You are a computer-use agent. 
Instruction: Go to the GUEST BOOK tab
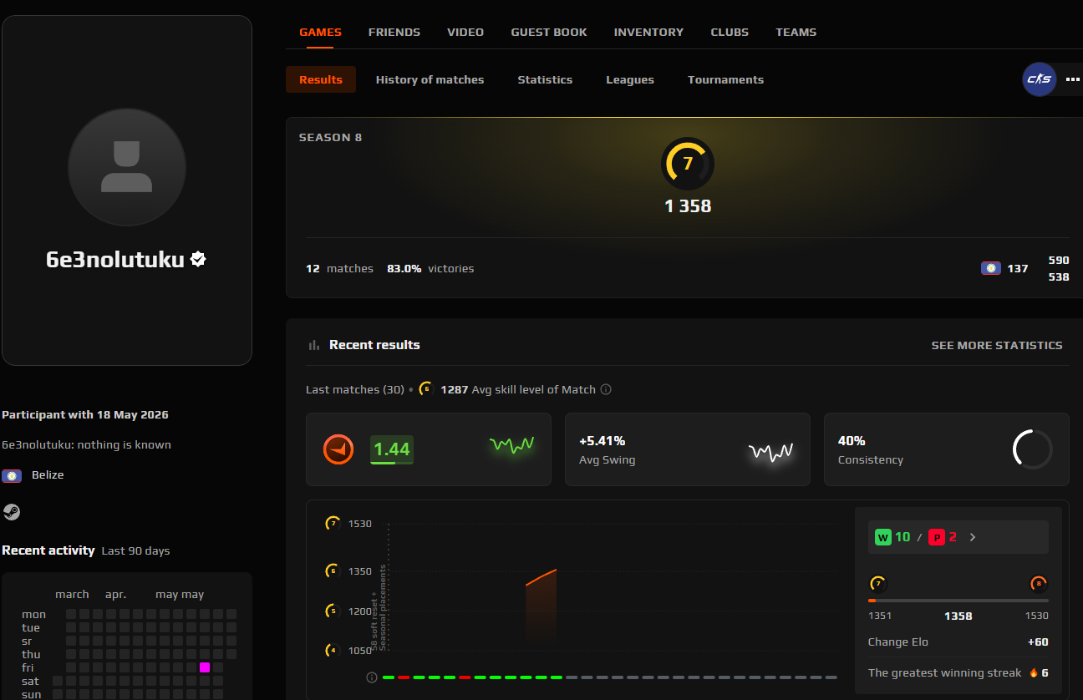click(x=549, y=32)
